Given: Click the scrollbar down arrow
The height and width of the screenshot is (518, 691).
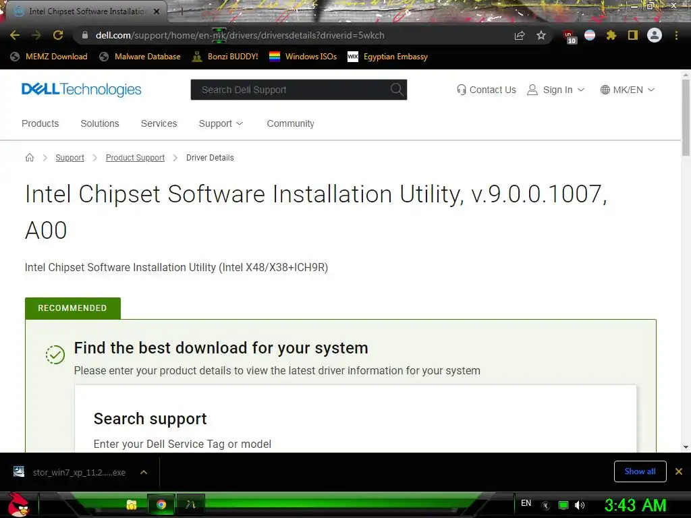Looking at the screenshot, I should tap(686, 447).
